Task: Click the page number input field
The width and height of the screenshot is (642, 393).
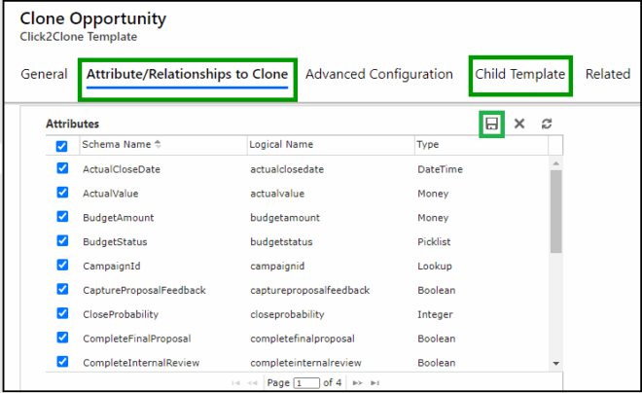Action: (x=307, y=383)
